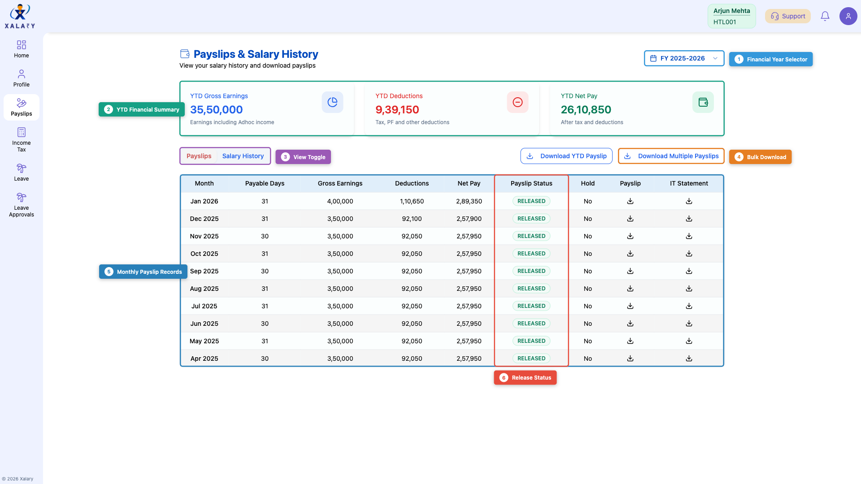
Task: Expand the financial year selector chevron
Action: [715, 58]
